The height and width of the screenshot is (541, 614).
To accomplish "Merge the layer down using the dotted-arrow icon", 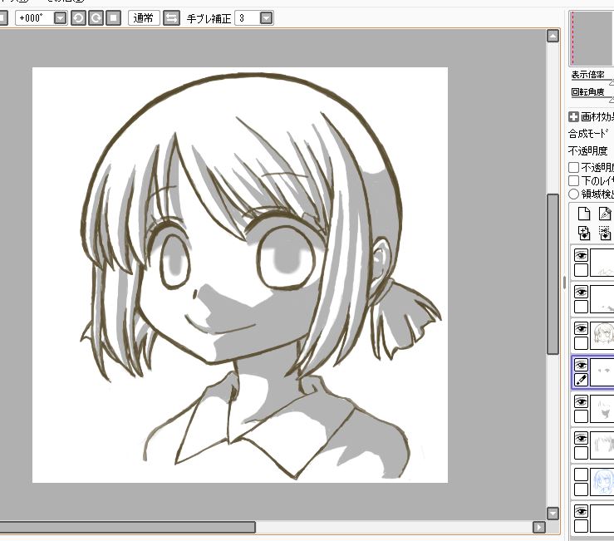I will 605,233.
